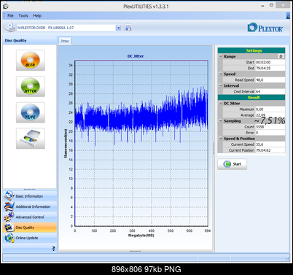Select the Count value 5558
Image resolution: width=293 pixels, height=275 pixels.
(270, 127)
